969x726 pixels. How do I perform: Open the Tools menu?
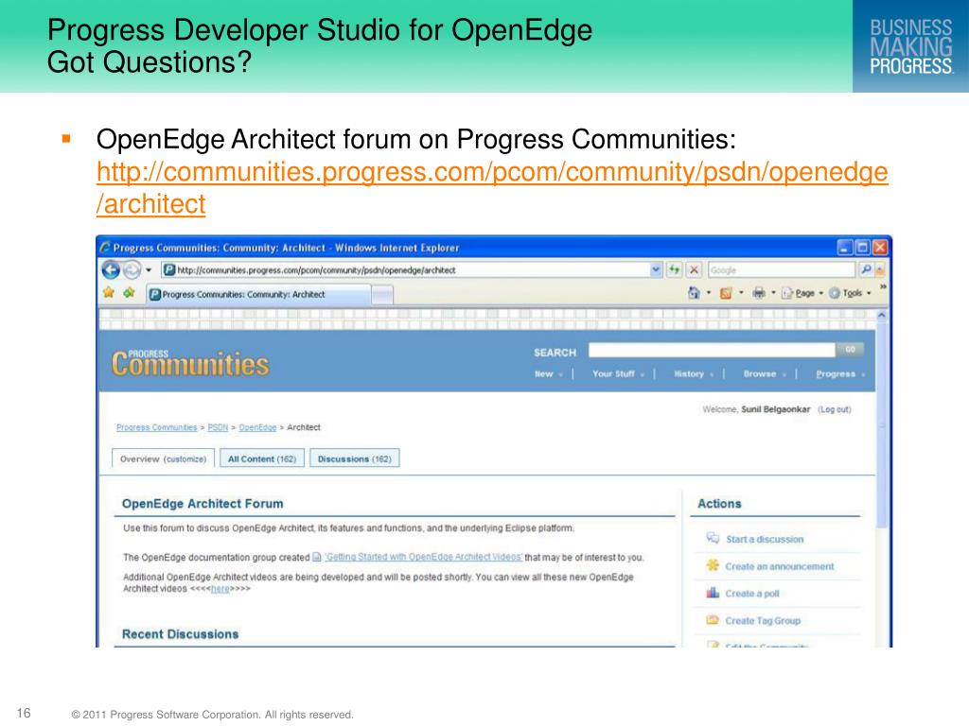click(850, 293)
